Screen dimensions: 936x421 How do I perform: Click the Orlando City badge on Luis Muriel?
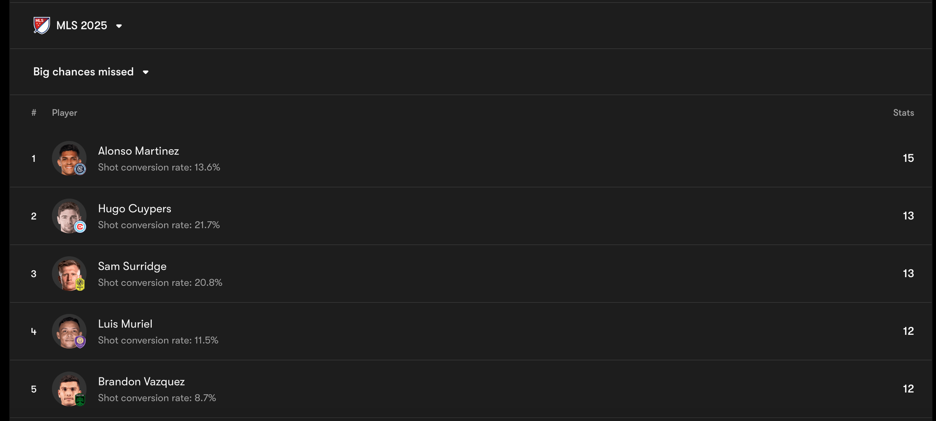[x=80, y=342]
